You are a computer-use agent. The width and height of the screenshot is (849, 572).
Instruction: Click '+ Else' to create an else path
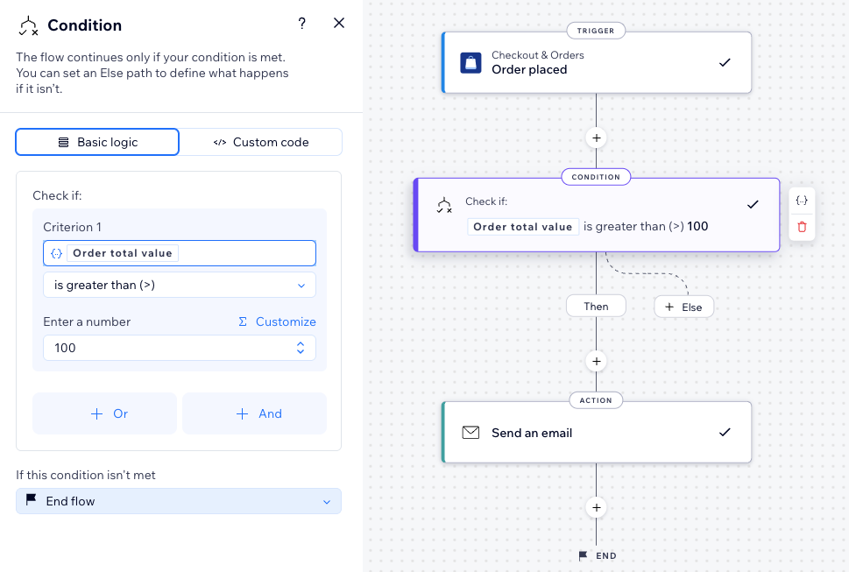[x=683, y=307]
